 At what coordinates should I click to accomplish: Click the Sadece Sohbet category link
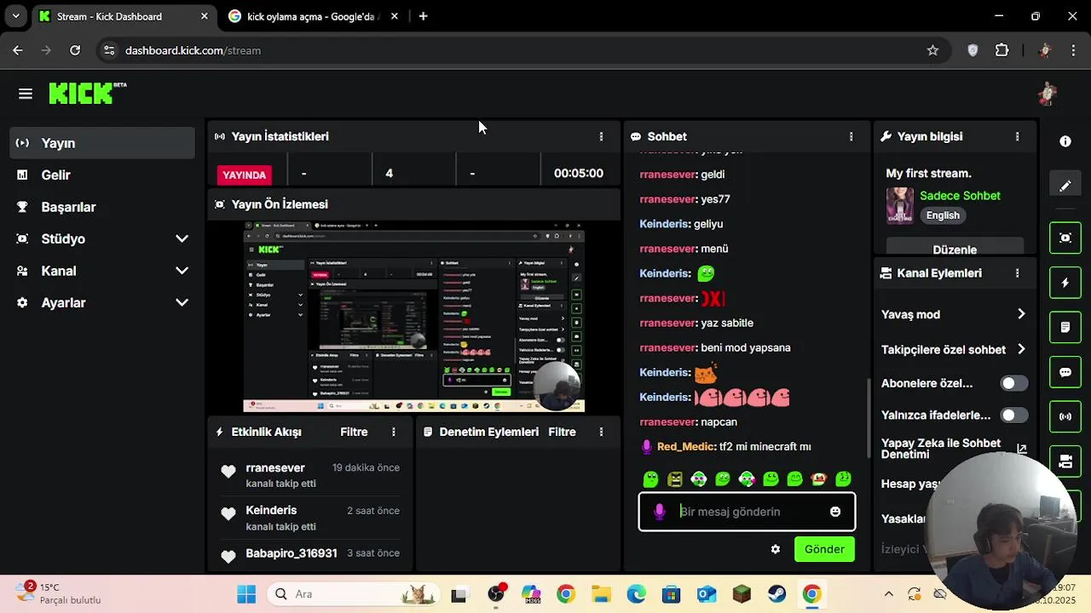point(960,196)
